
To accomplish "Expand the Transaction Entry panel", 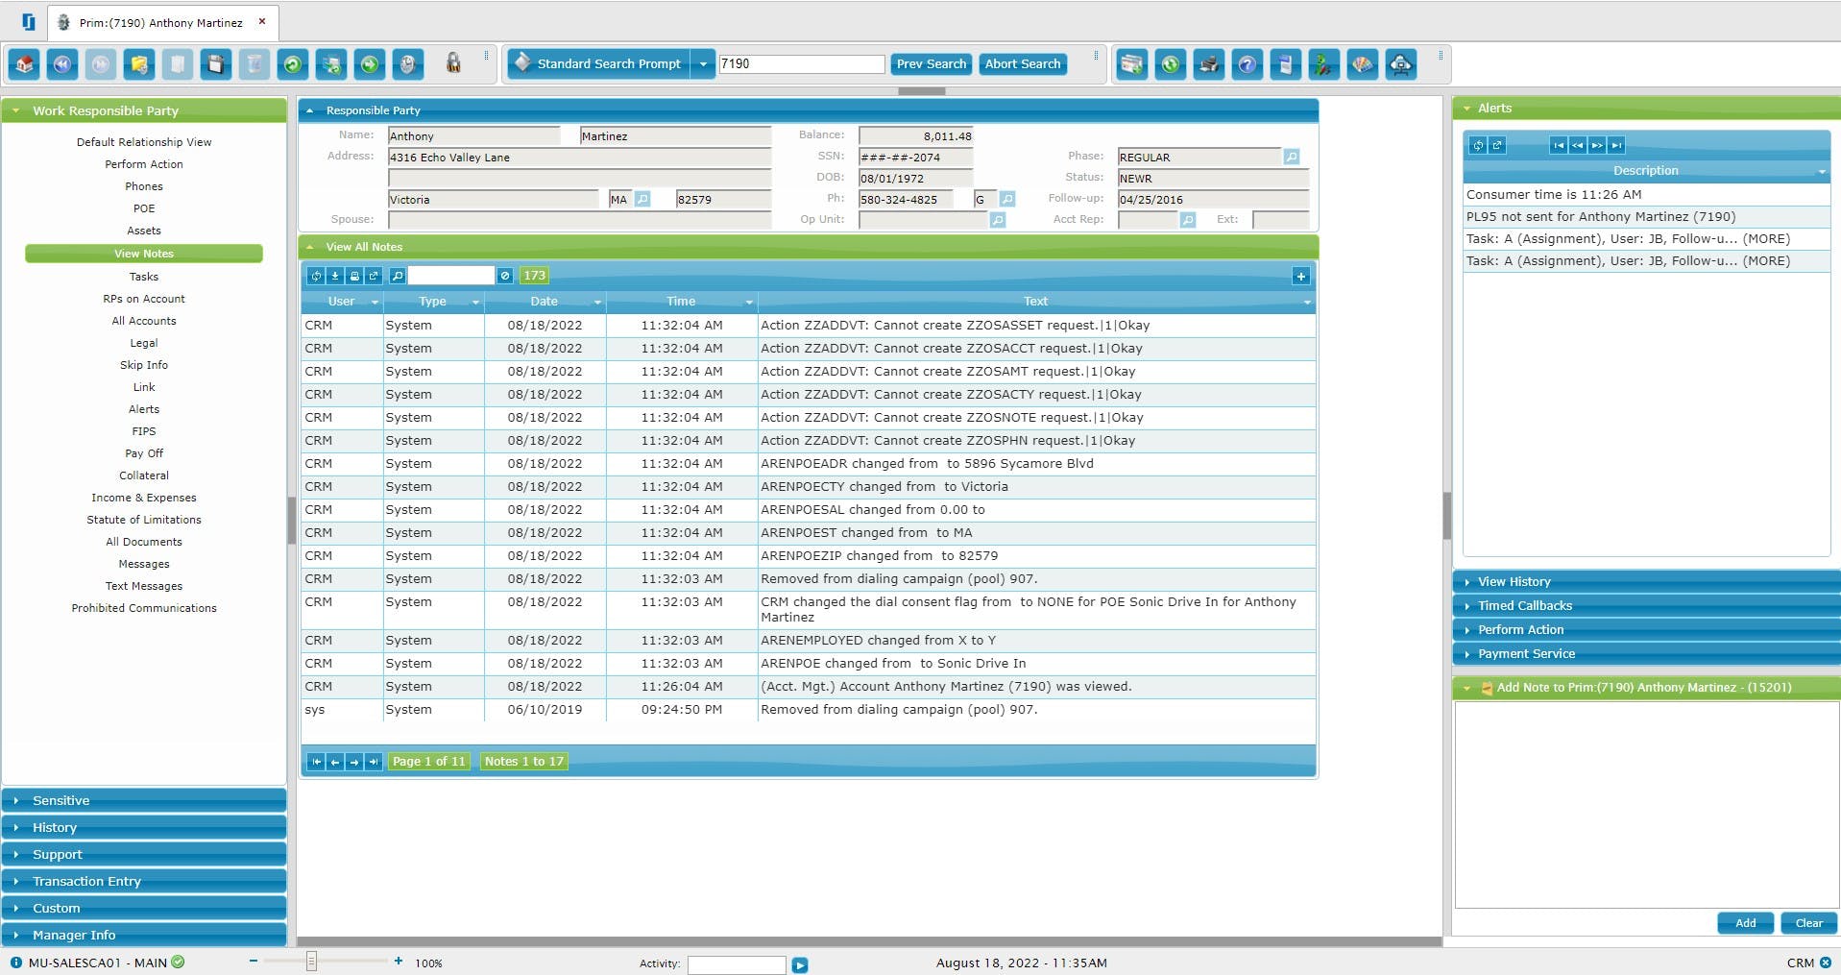I will [144, 881].
